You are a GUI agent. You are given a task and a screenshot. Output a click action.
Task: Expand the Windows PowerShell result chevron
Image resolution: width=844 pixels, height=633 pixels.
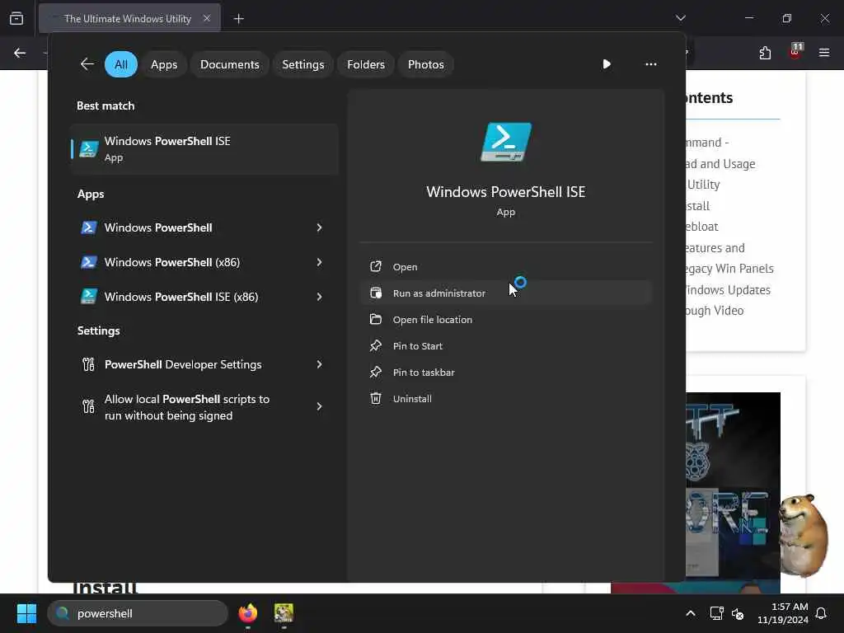pos(319,227)
